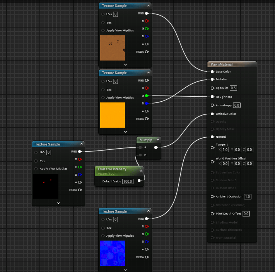Click the Specular value field showing 0.5

coord(233,88)
